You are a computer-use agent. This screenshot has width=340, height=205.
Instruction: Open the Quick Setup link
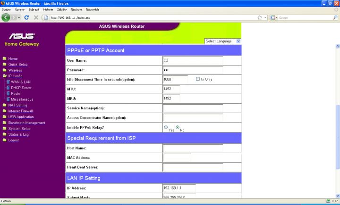click(18, 65)
